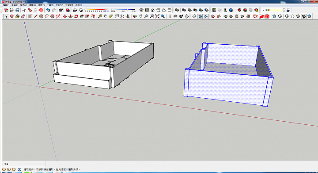Save model with floppy disk icon
Viewport: 318px width, 173px height.
click(x=17, y=10)
